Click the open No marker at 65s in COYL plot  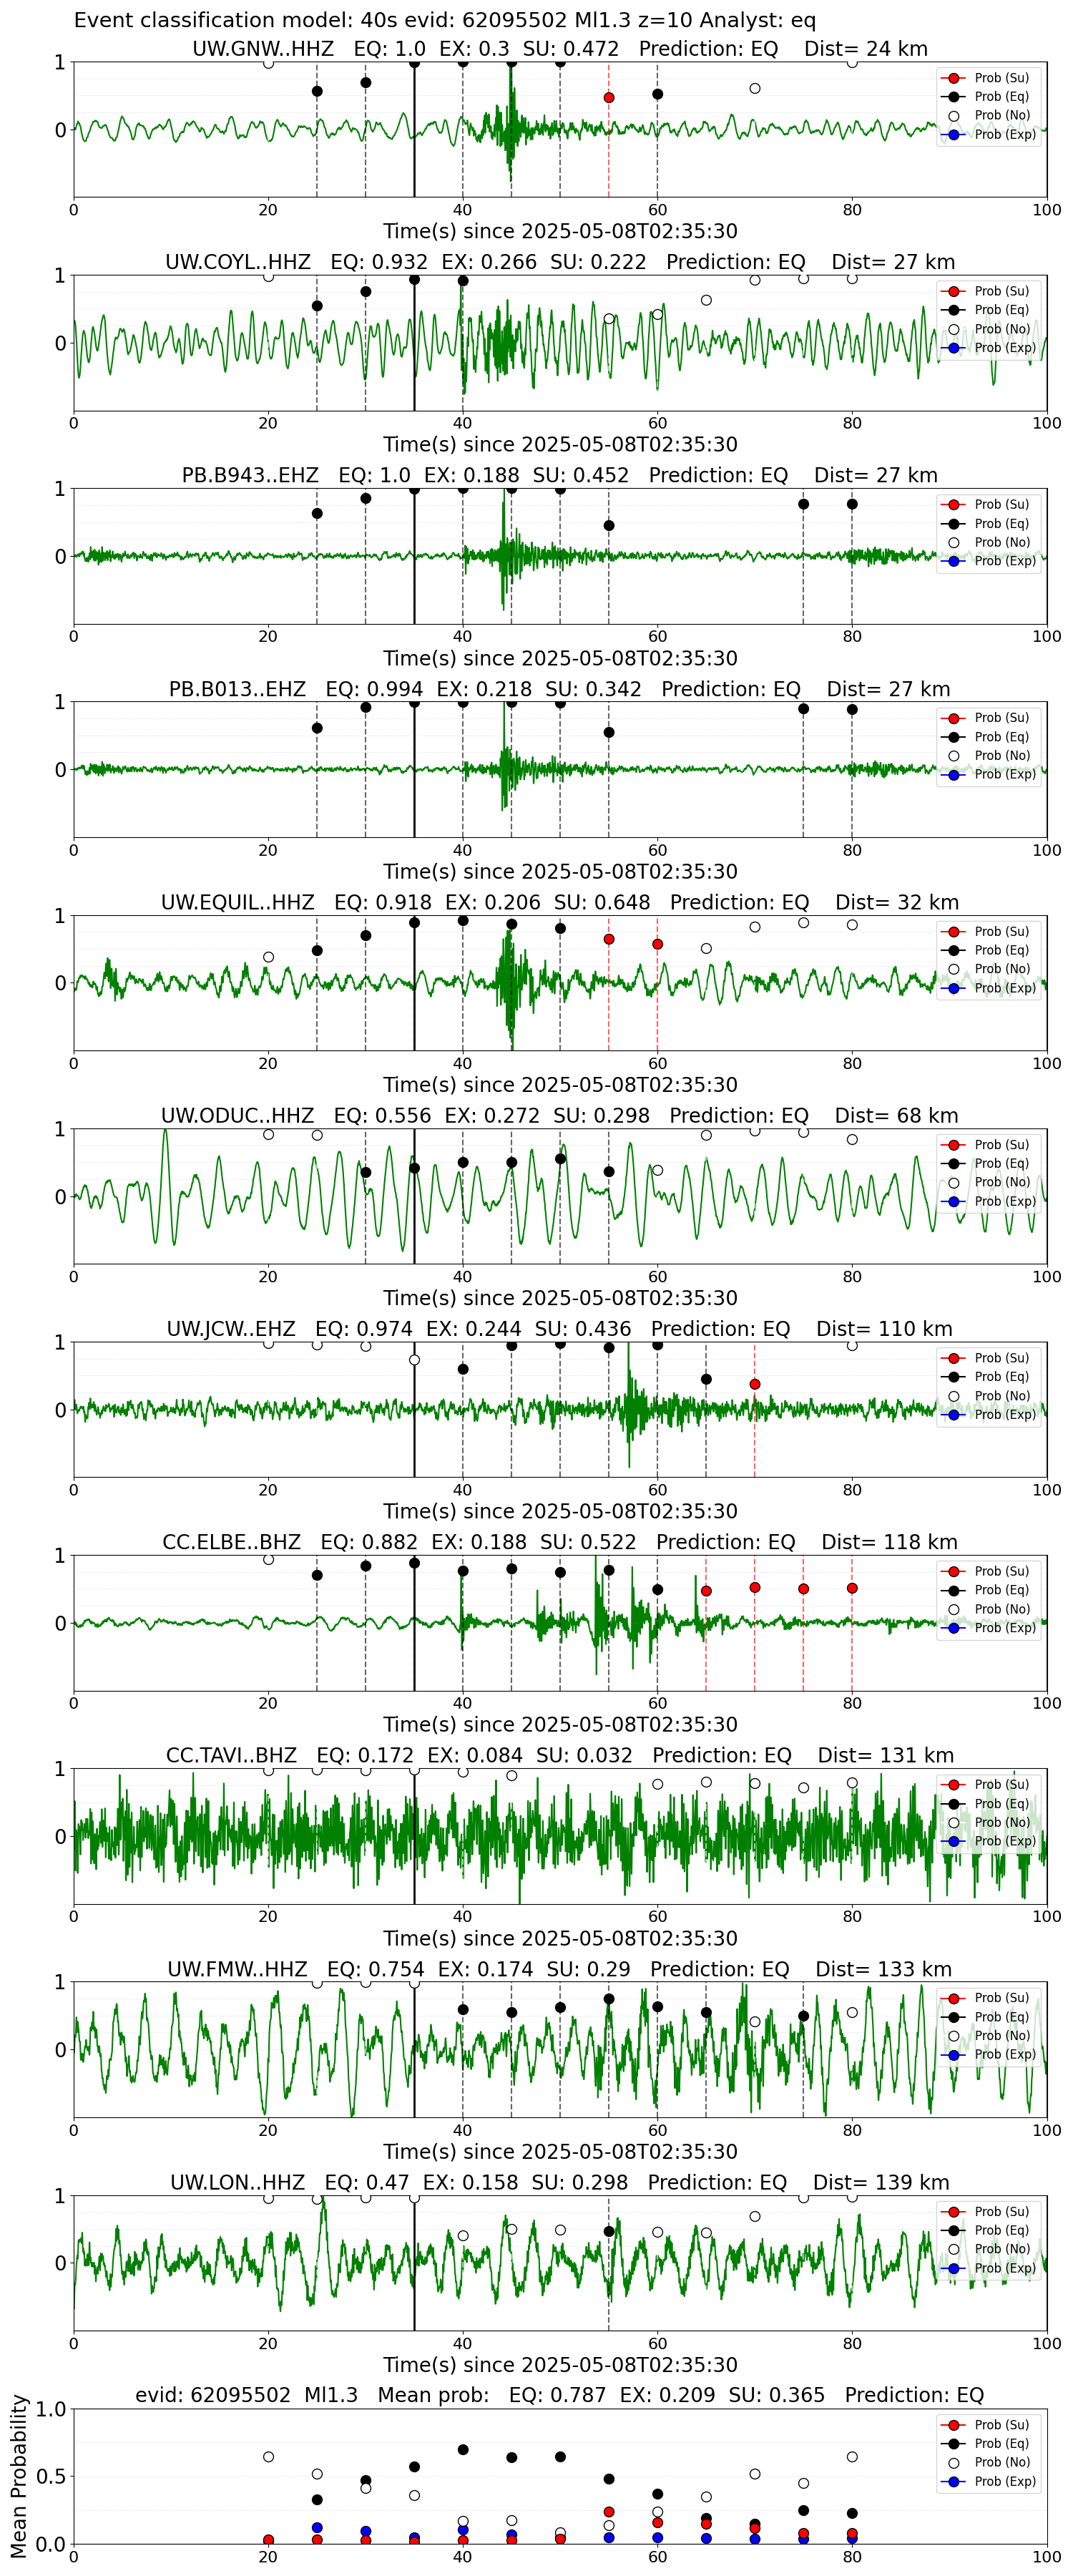coord(706,300)
